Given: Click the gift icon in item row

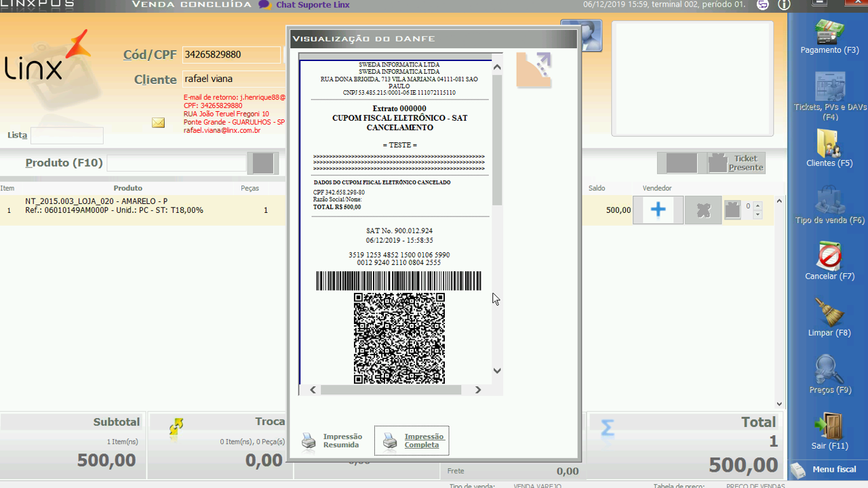Looking at the screenshot, I should 732,210.
